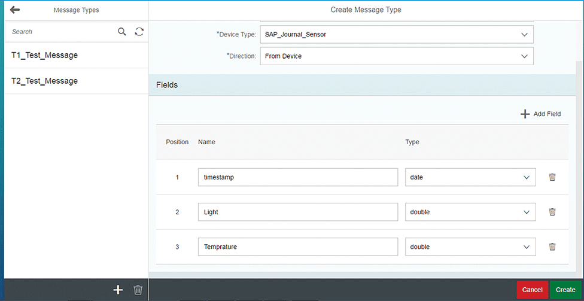Click the trash icon below message list
The width and height of the screenshot is (584, 301).
138,290
